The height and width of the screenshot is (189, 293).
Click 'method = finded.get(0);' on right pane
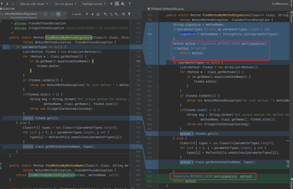200,134
